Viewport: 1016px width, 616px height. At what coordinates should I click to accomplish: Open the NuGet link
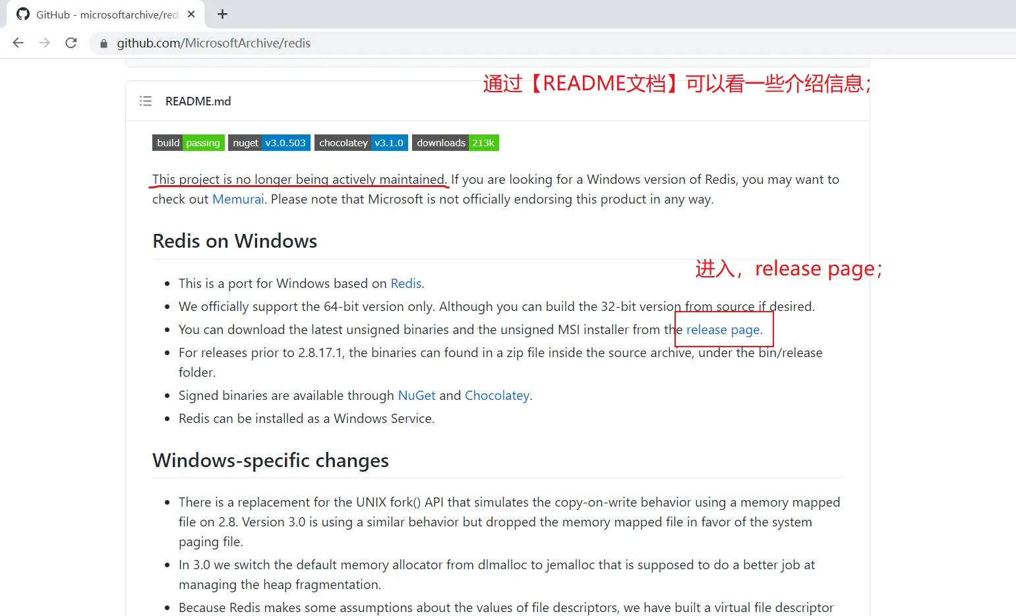417,395
